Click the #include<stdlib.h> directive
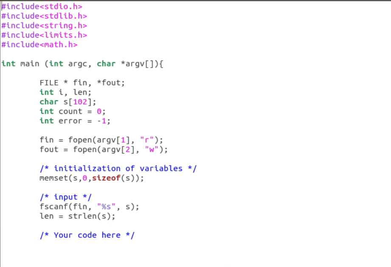This screenshot has width=391, height=267. (x=44, y=16)
